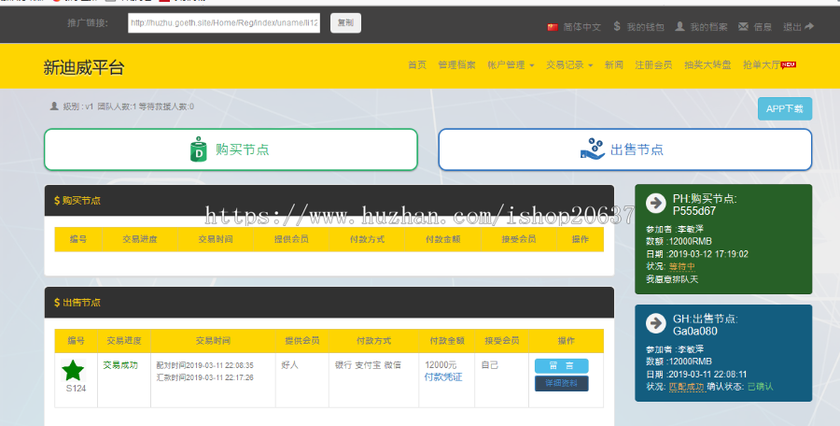Click the date 2019-03-12 17:19:02 in PH card
Viewport: 840px width, 426px height.
point(707,254)
